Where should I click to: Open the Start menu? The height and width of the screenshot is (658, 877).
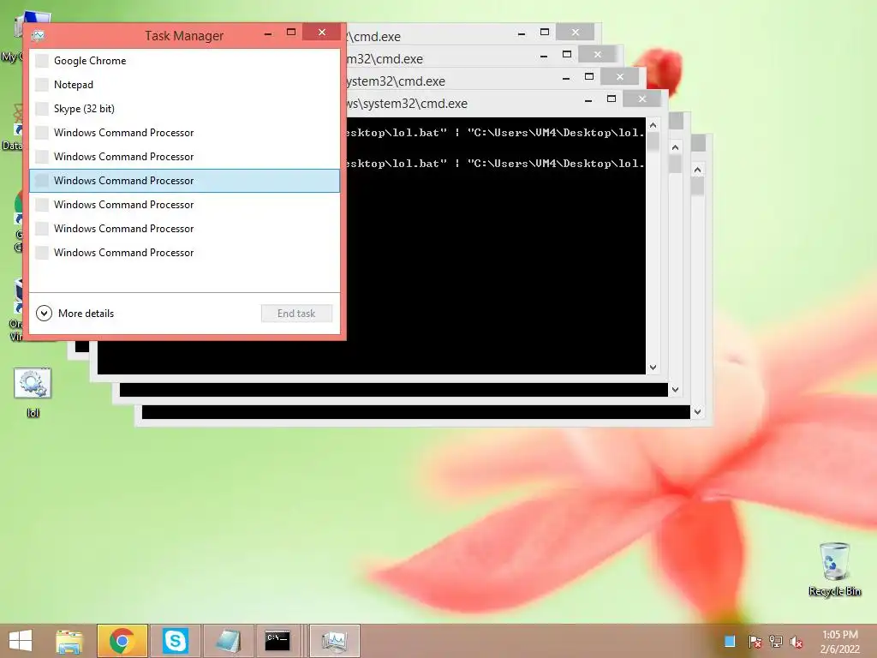tap(21, 641)
